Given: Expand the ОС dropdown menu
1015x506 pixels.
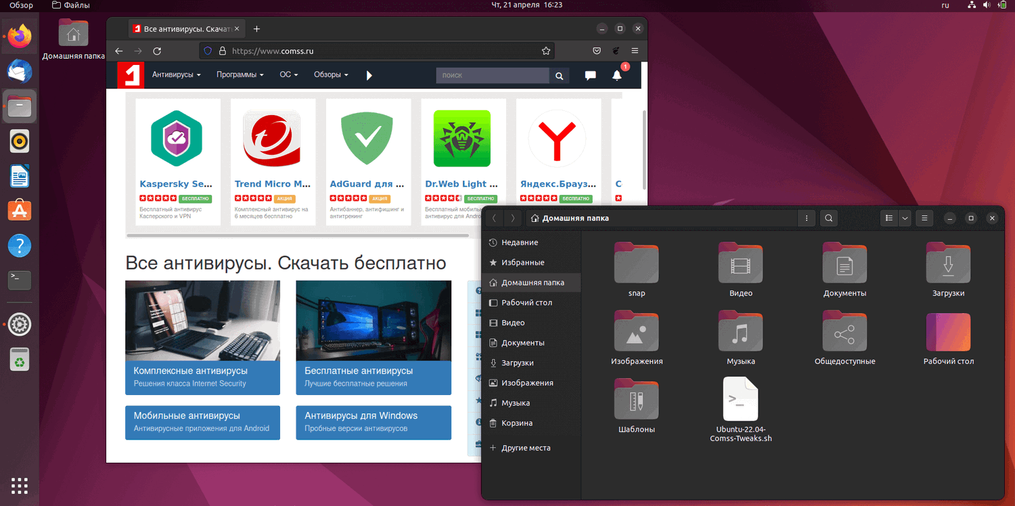Looking at the screenshot, I should click(x=289, y=75).
